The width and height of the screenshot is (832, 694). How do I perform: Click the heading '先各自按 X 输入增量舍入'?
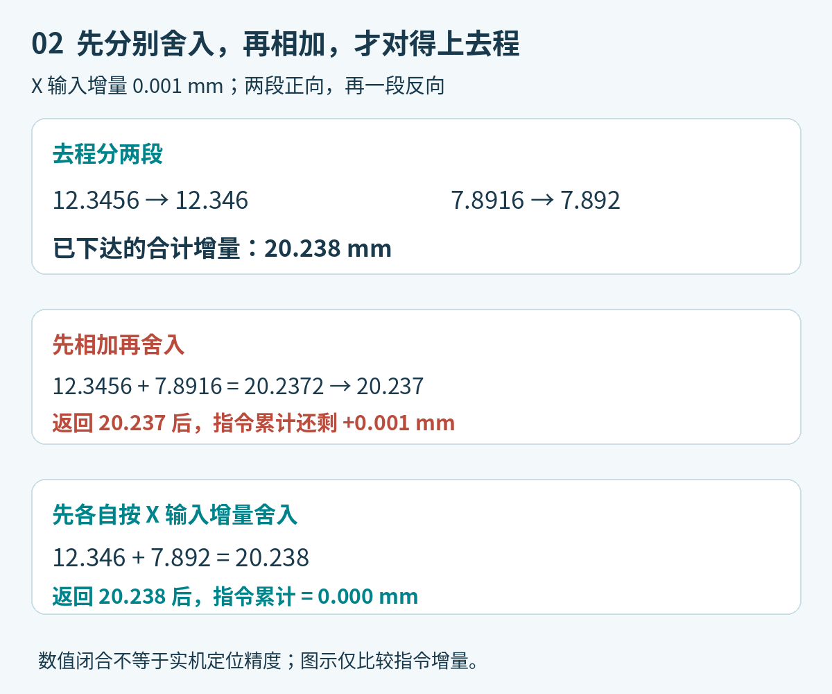[x=175, y=515]
